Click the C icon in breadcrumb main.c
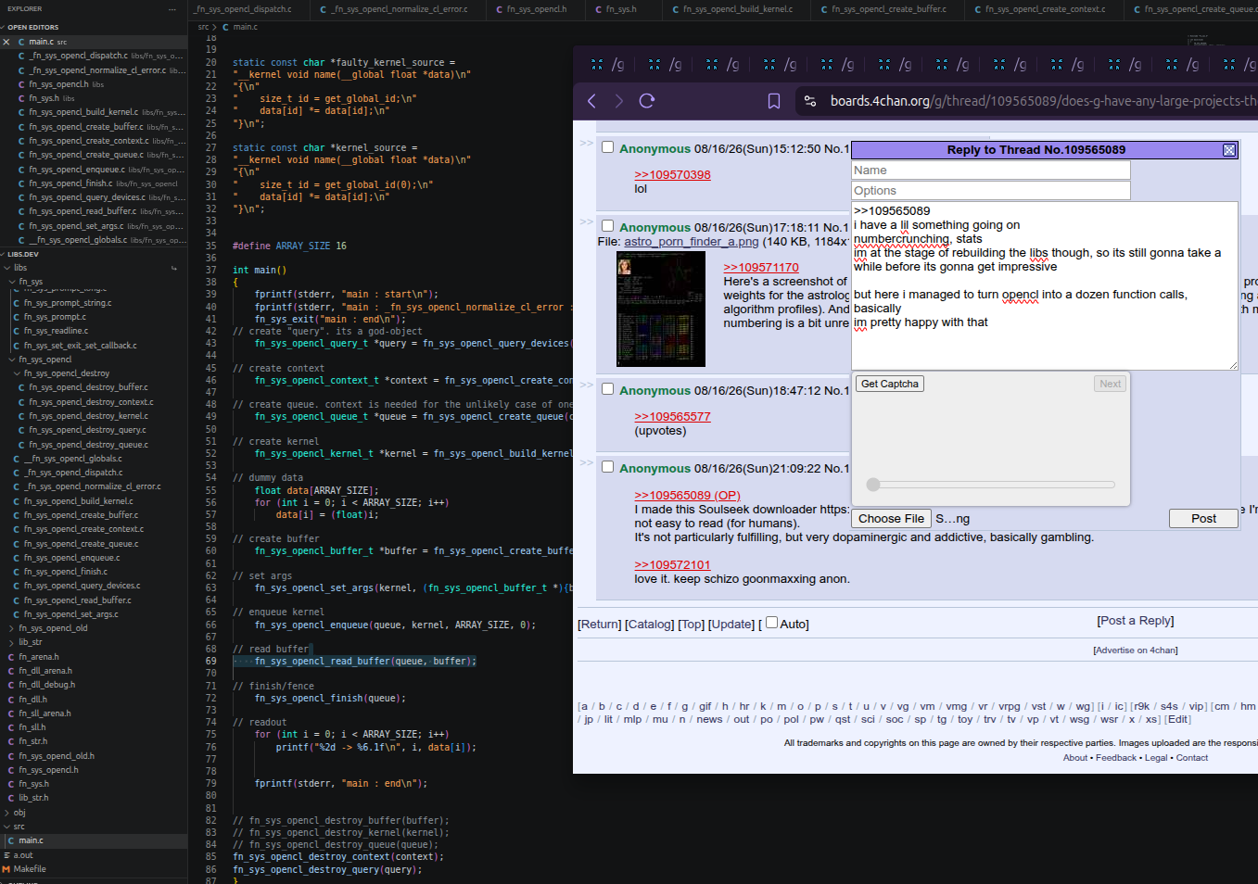The height and width of the screenshot is (884, 1258). [x=225, y=28]
